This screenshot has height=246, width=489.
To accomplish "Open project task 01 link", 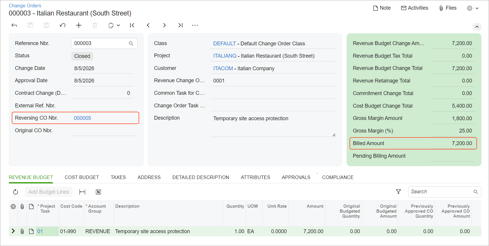I will point(40,231).
